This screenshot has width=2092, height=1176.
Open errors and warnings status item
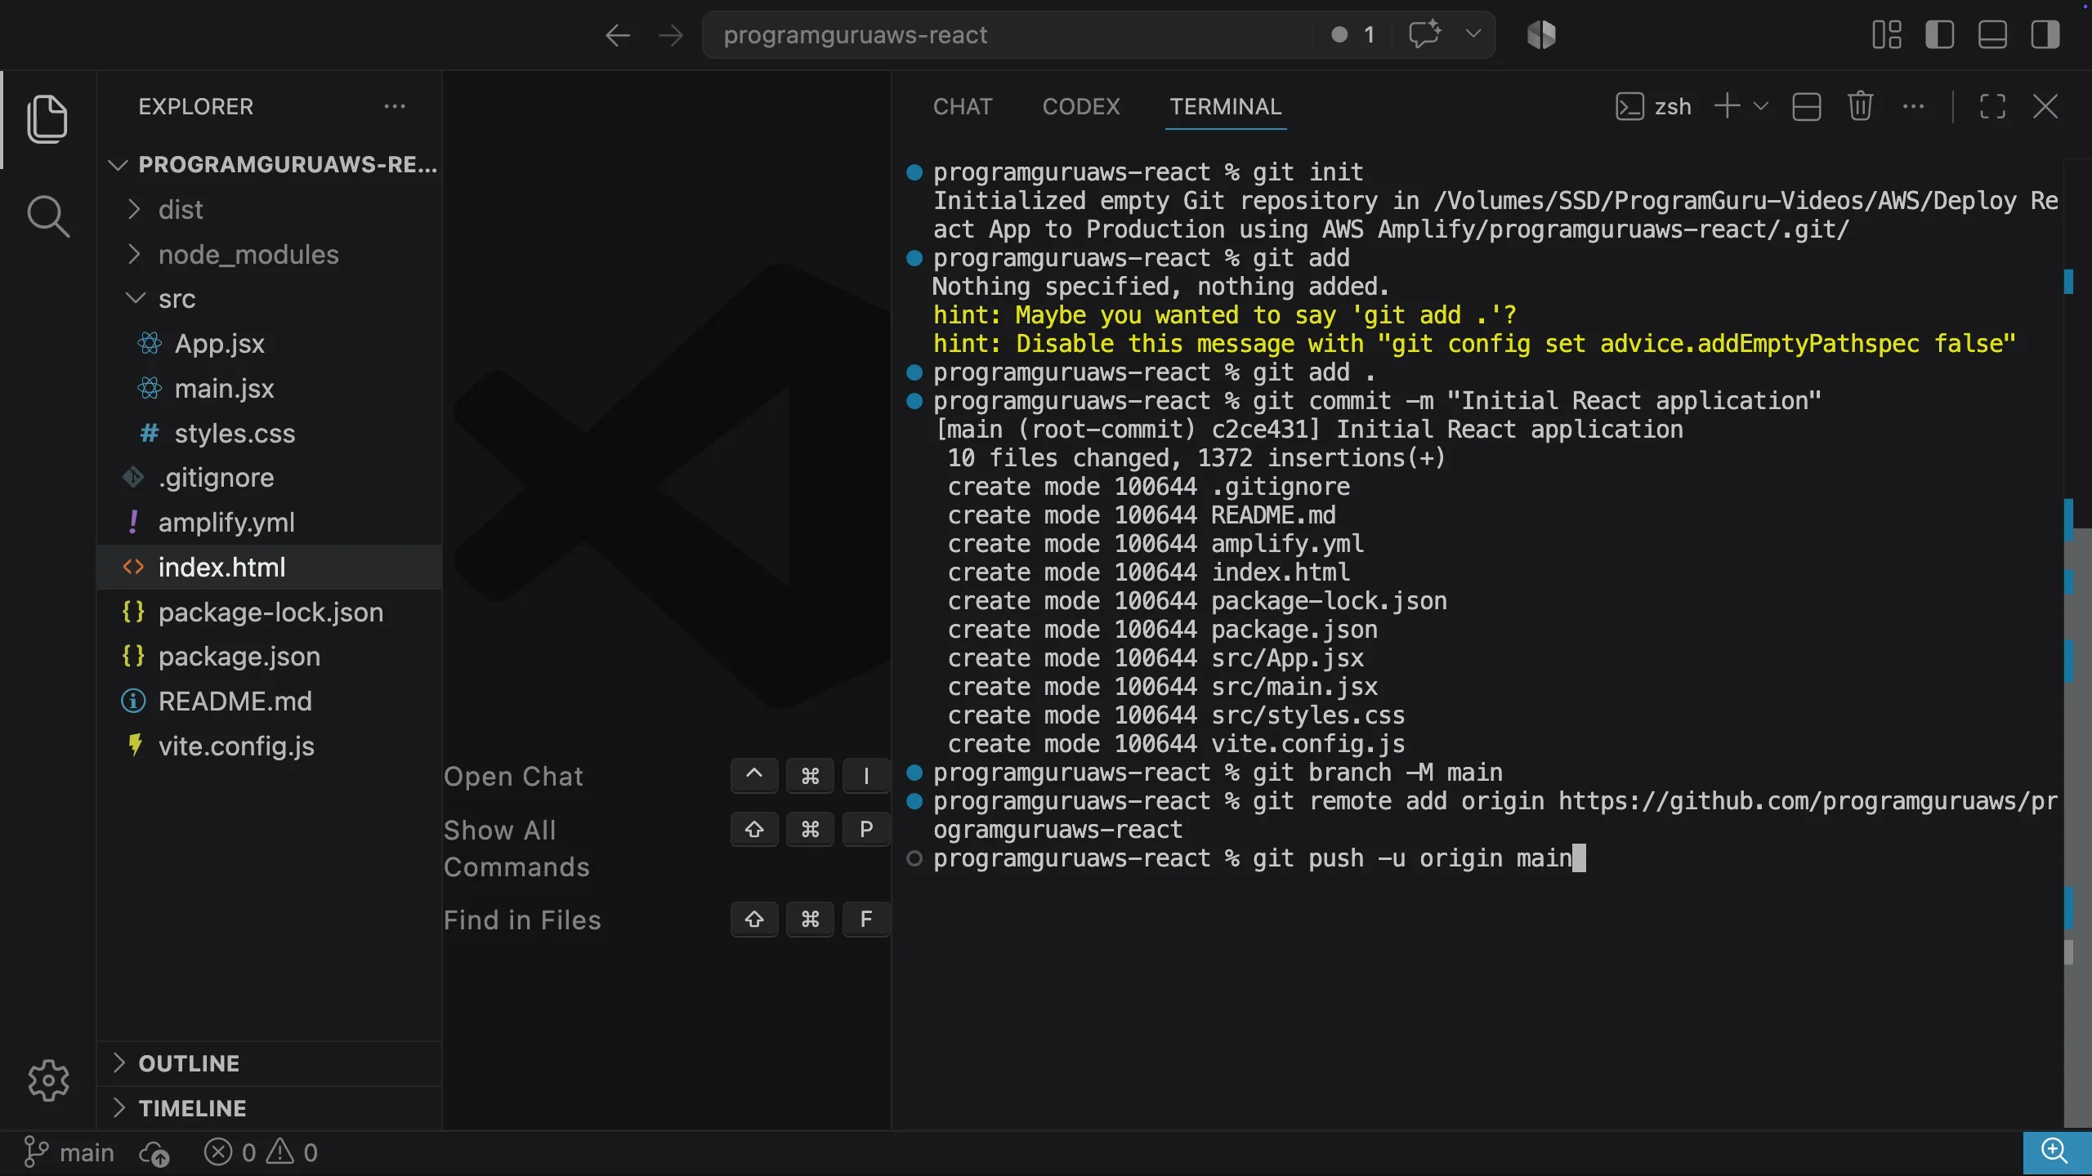tap(261, 1153)
